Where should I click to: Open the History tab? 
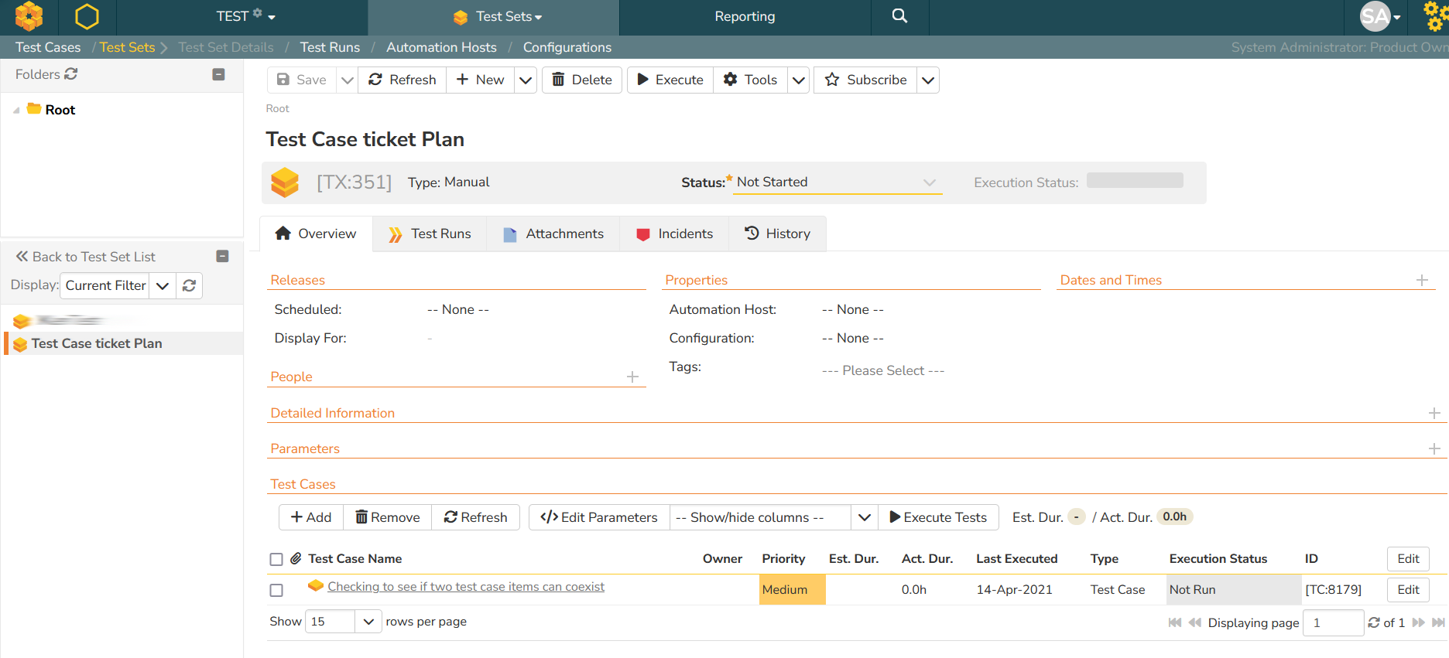777,234
